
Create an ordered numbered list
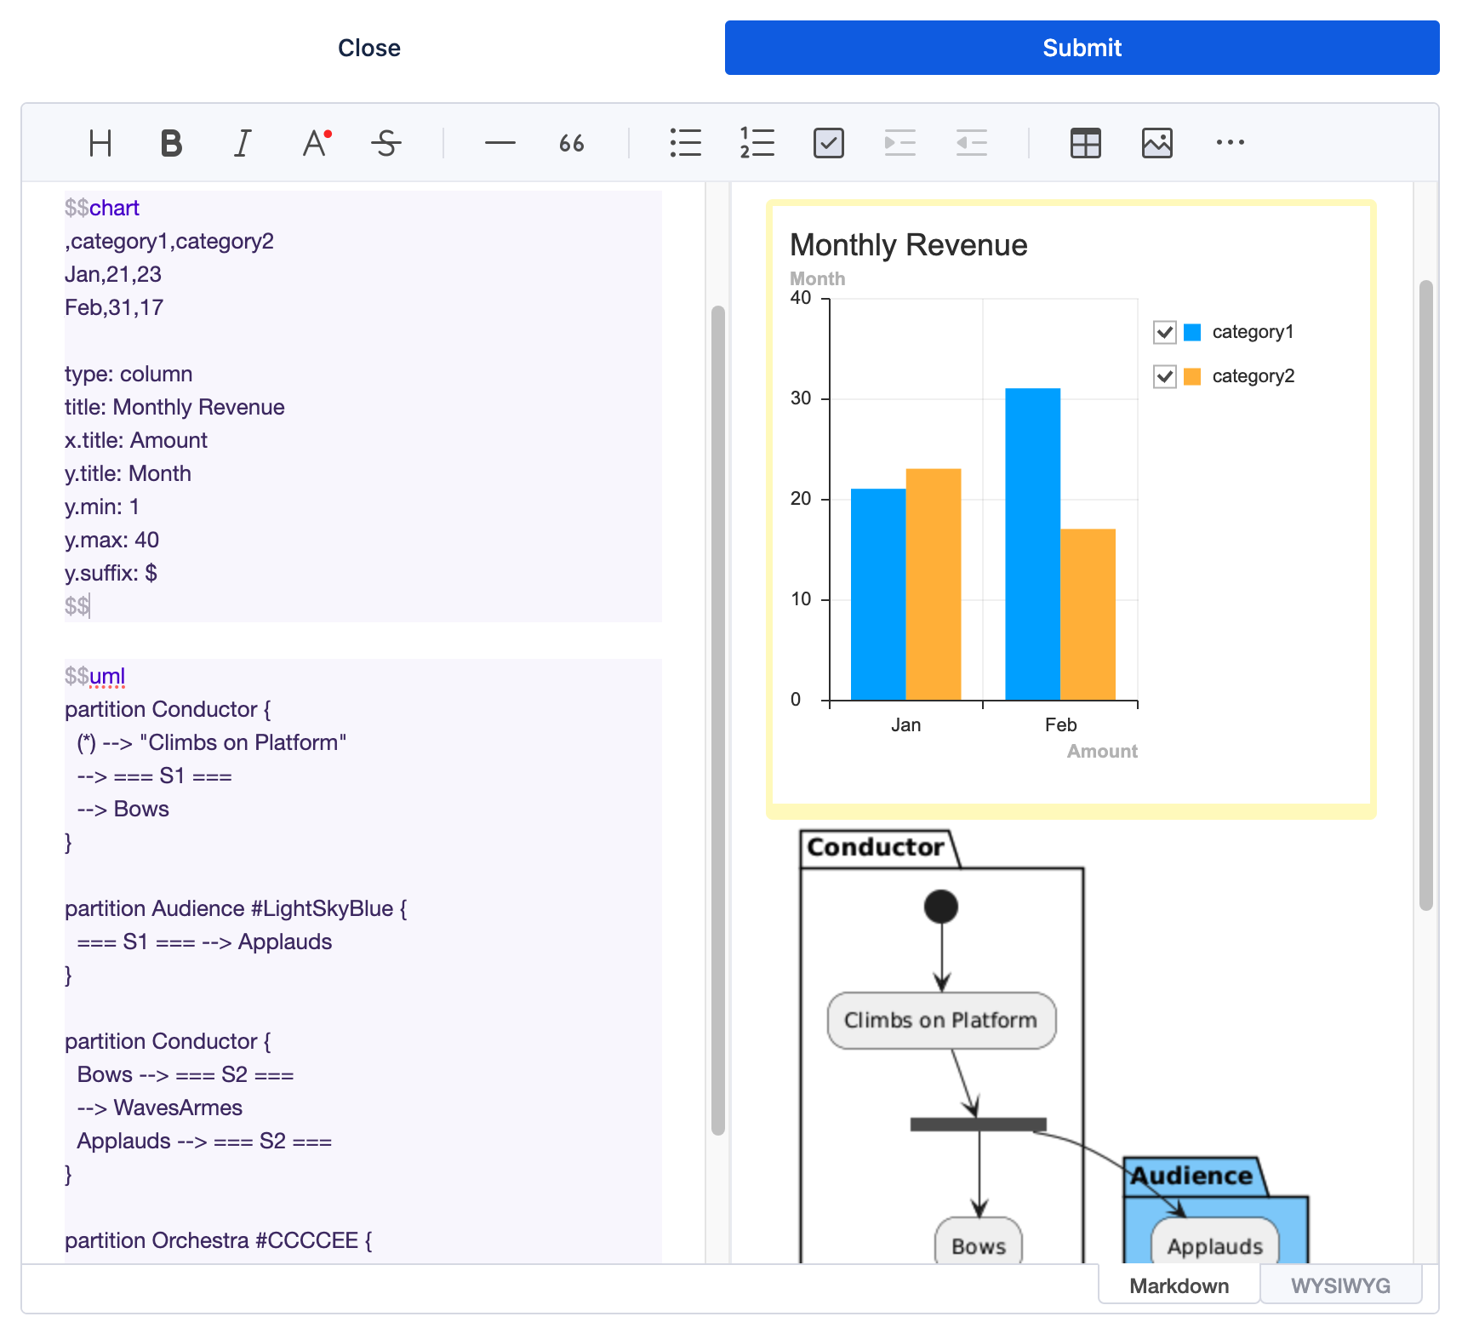click(x=757, y=143)
